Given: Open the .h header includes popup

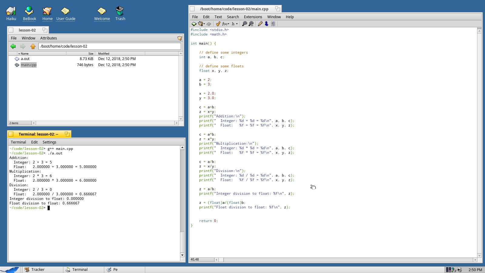Looking at the screenshot, I should coord(234,24).
